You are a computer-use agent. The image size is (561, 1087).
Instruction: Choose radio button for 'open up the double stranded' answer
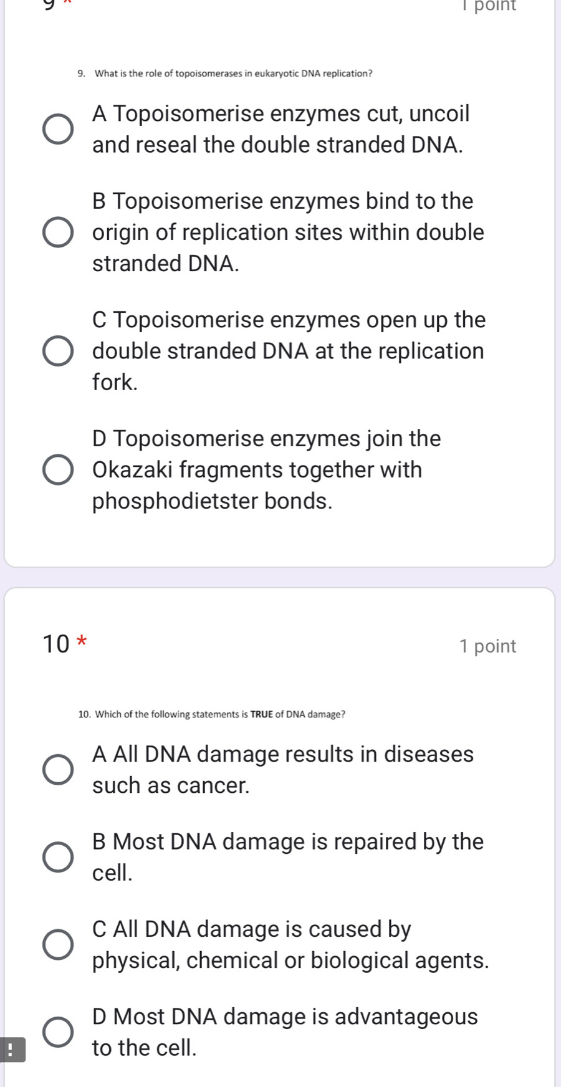click(x=58, y=351)
